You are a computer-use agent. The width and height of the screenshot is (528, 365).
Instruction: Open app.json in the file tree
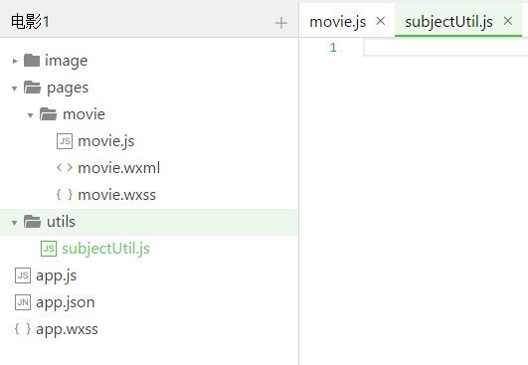[x=66, y=302]
